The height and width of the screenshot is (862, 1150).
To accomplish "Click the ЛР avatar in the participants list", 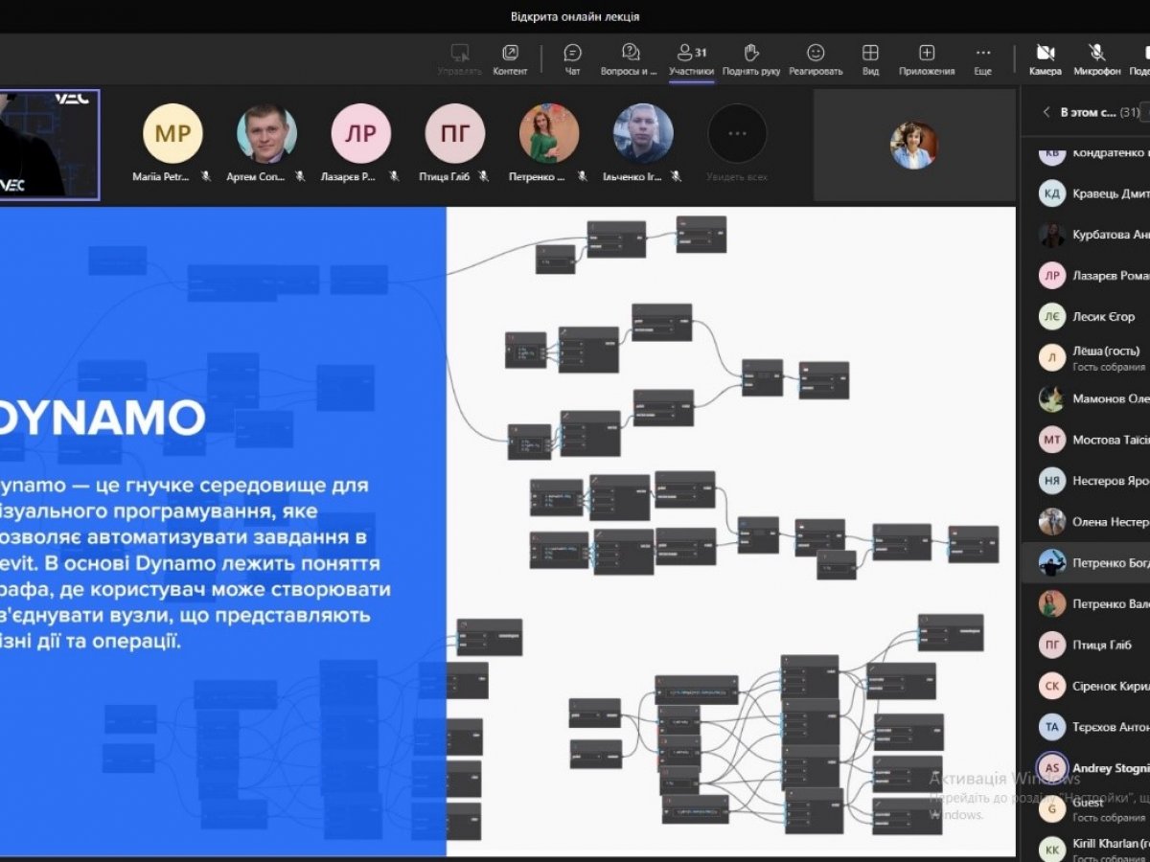I will (x=1052, y=276).
